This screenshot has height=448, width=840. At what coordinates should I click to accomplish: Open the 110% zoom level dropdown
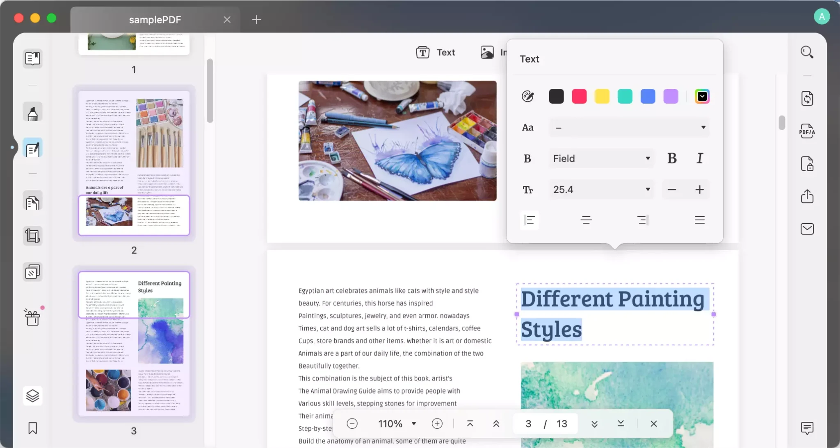click(x=397, y=423)
